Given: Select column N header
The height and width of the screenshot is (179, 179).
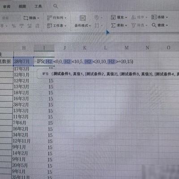Looking at the screenshot, I should (147, 47).
